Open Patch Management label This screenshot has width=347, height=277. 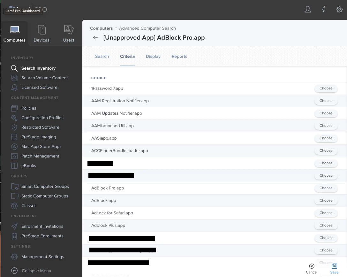(x=40, y=156)
